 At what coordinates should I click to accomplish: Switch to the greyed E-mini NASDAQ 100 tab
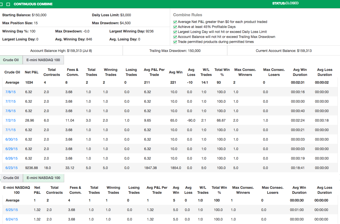tap(43, 60)
